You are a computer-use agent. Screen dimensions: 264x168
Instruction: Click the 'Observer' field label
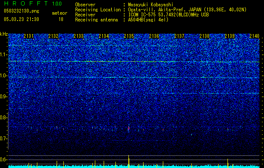pyautogui.click(x=85, y=5)
